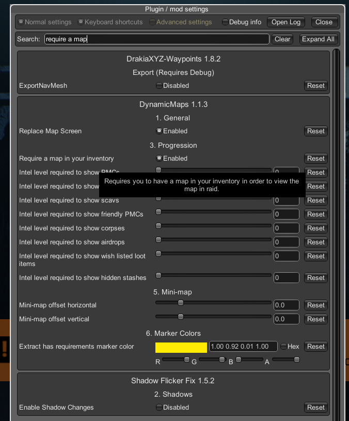Image resolution: width=349 pixels, height=421 pixels.
Task: Click into the Search input field
Action: (x=156, y=39)
